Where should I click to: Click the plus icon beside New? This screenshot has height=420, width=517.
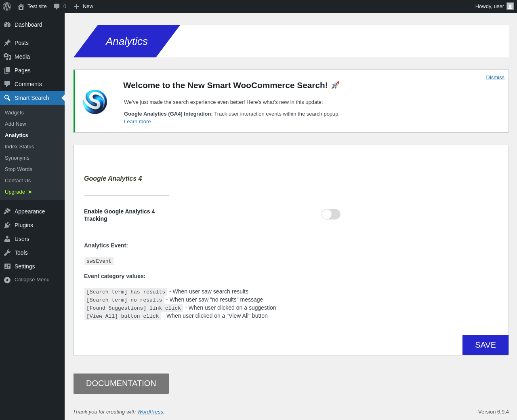(x=76, y=6)
